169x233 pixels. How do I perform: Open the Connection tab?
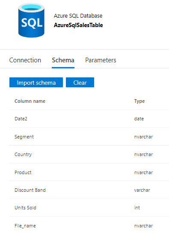pyautogui.click(x=25, y=60)
